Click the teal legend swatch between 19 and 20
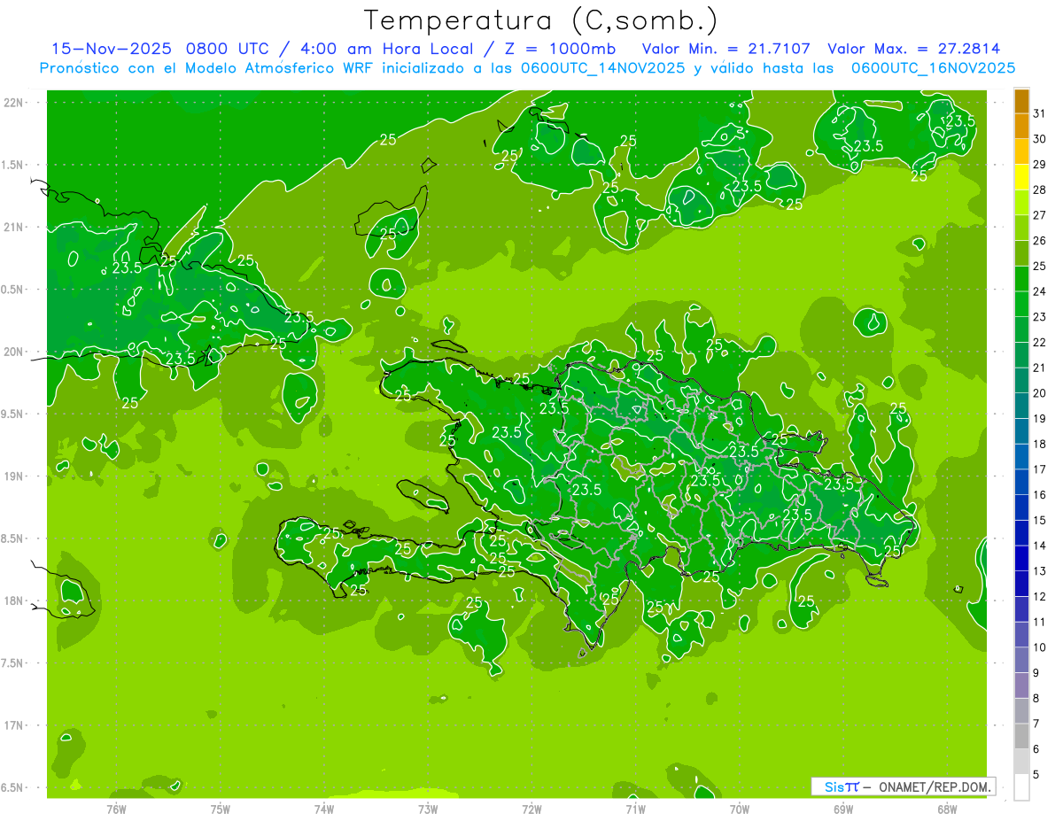1063x821 pixels. pyautogui.click(x=1021, y=406)
